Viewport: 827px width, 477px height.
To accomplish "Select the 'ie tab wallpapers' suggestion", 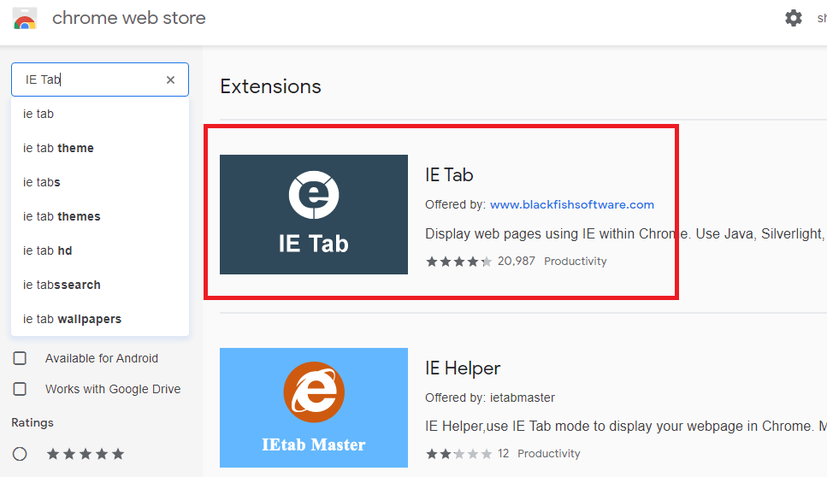I will pos(100,319).
